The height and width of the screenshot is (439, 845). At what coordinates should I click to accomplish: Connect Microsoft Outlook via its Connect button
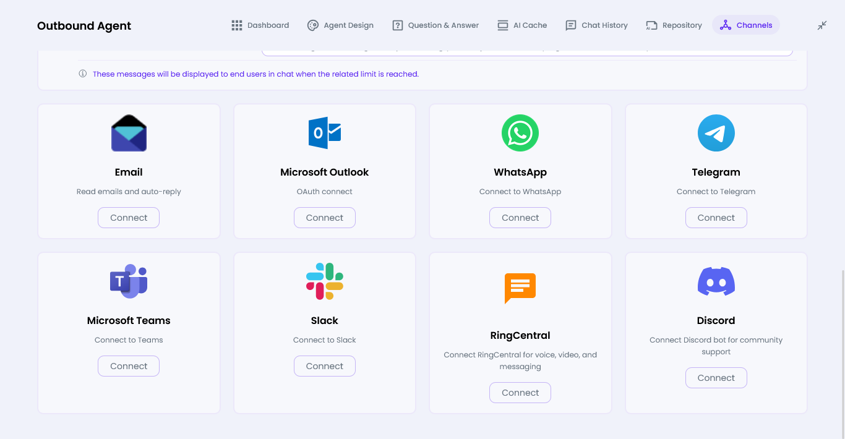[x=325, y=218]
